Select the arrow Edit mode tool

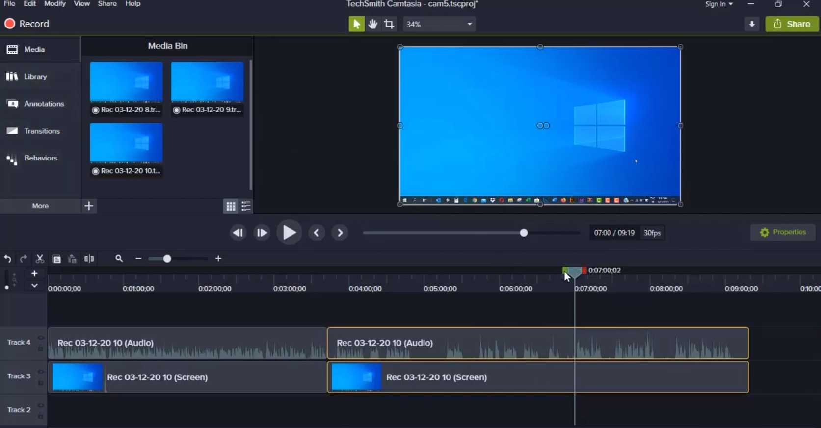tap(356, 24)
